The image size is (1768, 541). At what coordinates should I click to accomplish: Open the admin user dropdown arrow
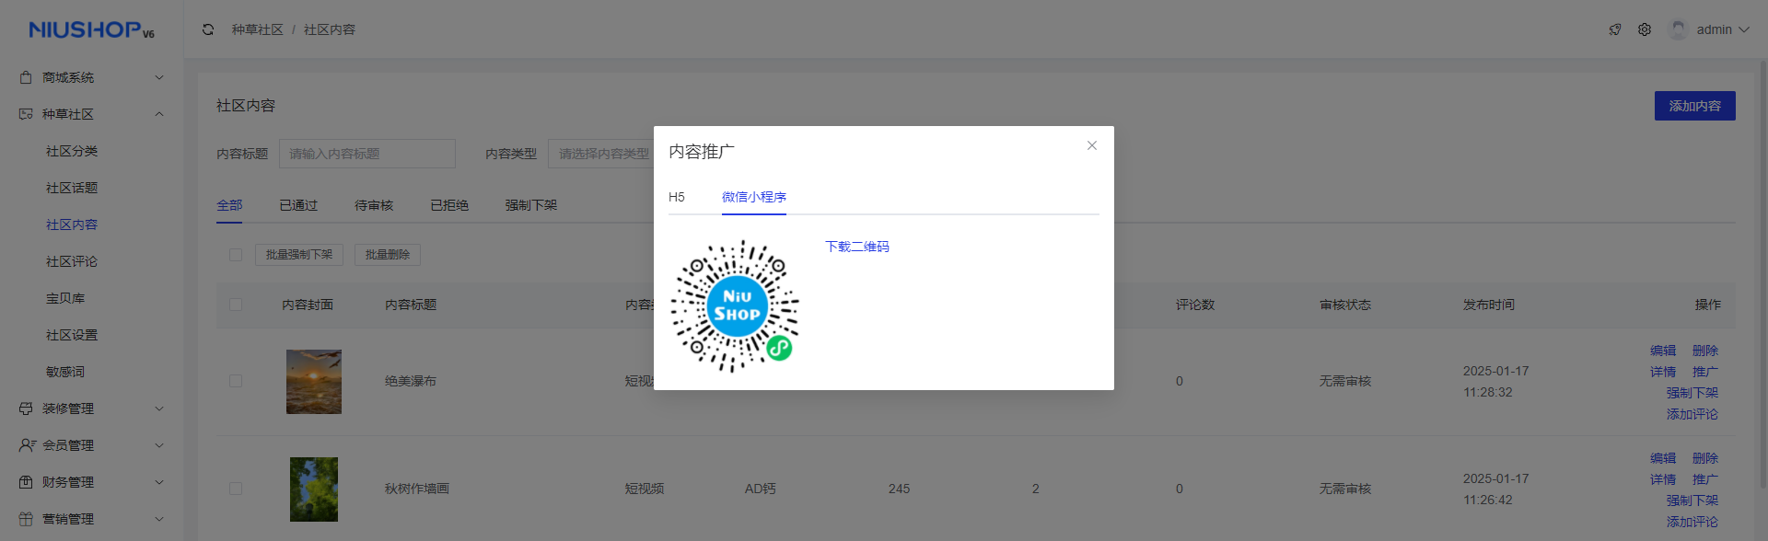point(1744,29)
